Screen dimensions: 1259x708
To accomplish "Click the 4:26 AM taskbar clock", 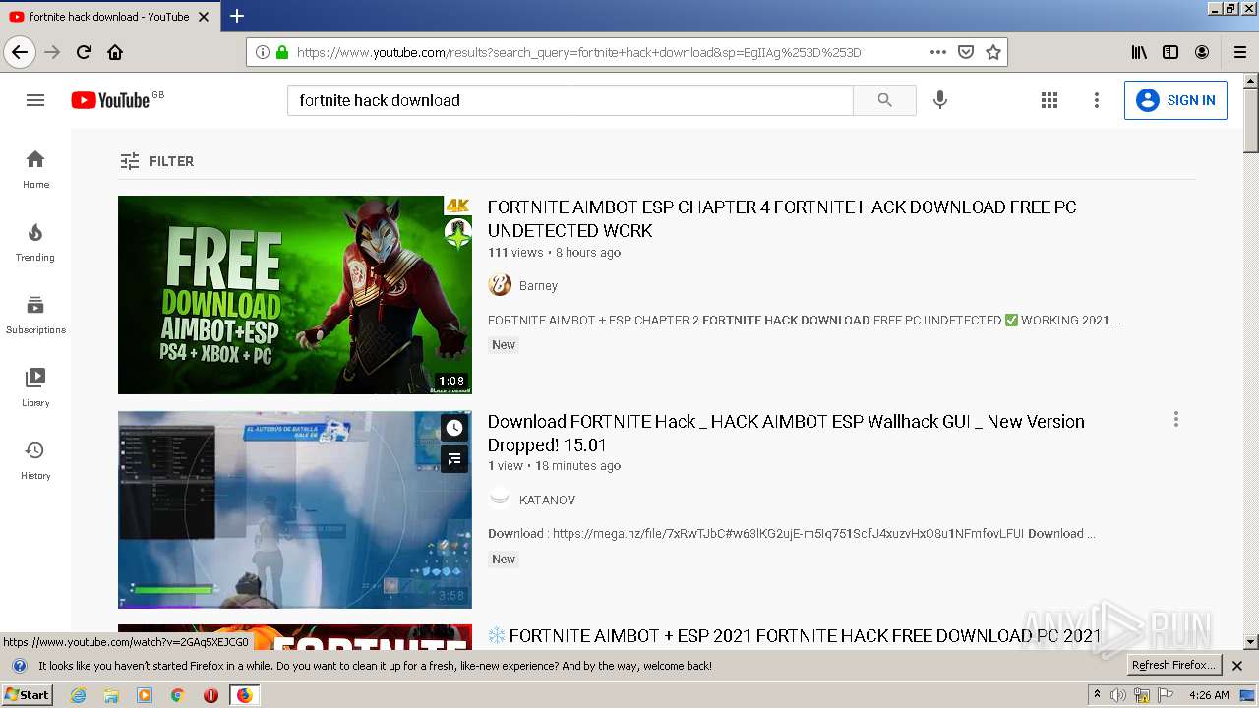I will (1209, 695).
